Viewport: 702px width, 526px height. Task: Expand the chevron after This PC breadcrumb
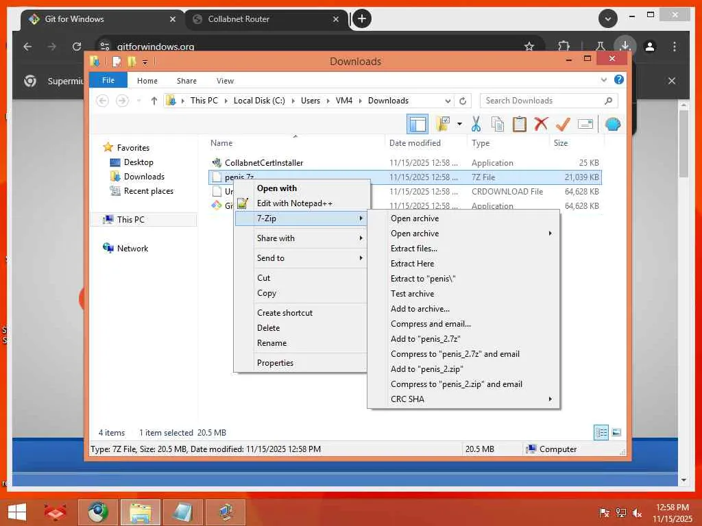[x=226, y=101]
